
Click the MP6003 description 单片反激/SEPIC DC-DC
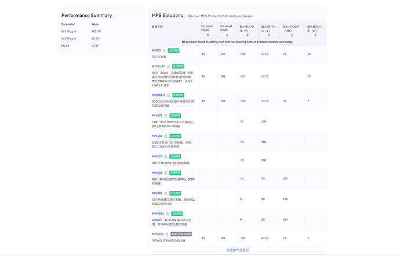170,163
